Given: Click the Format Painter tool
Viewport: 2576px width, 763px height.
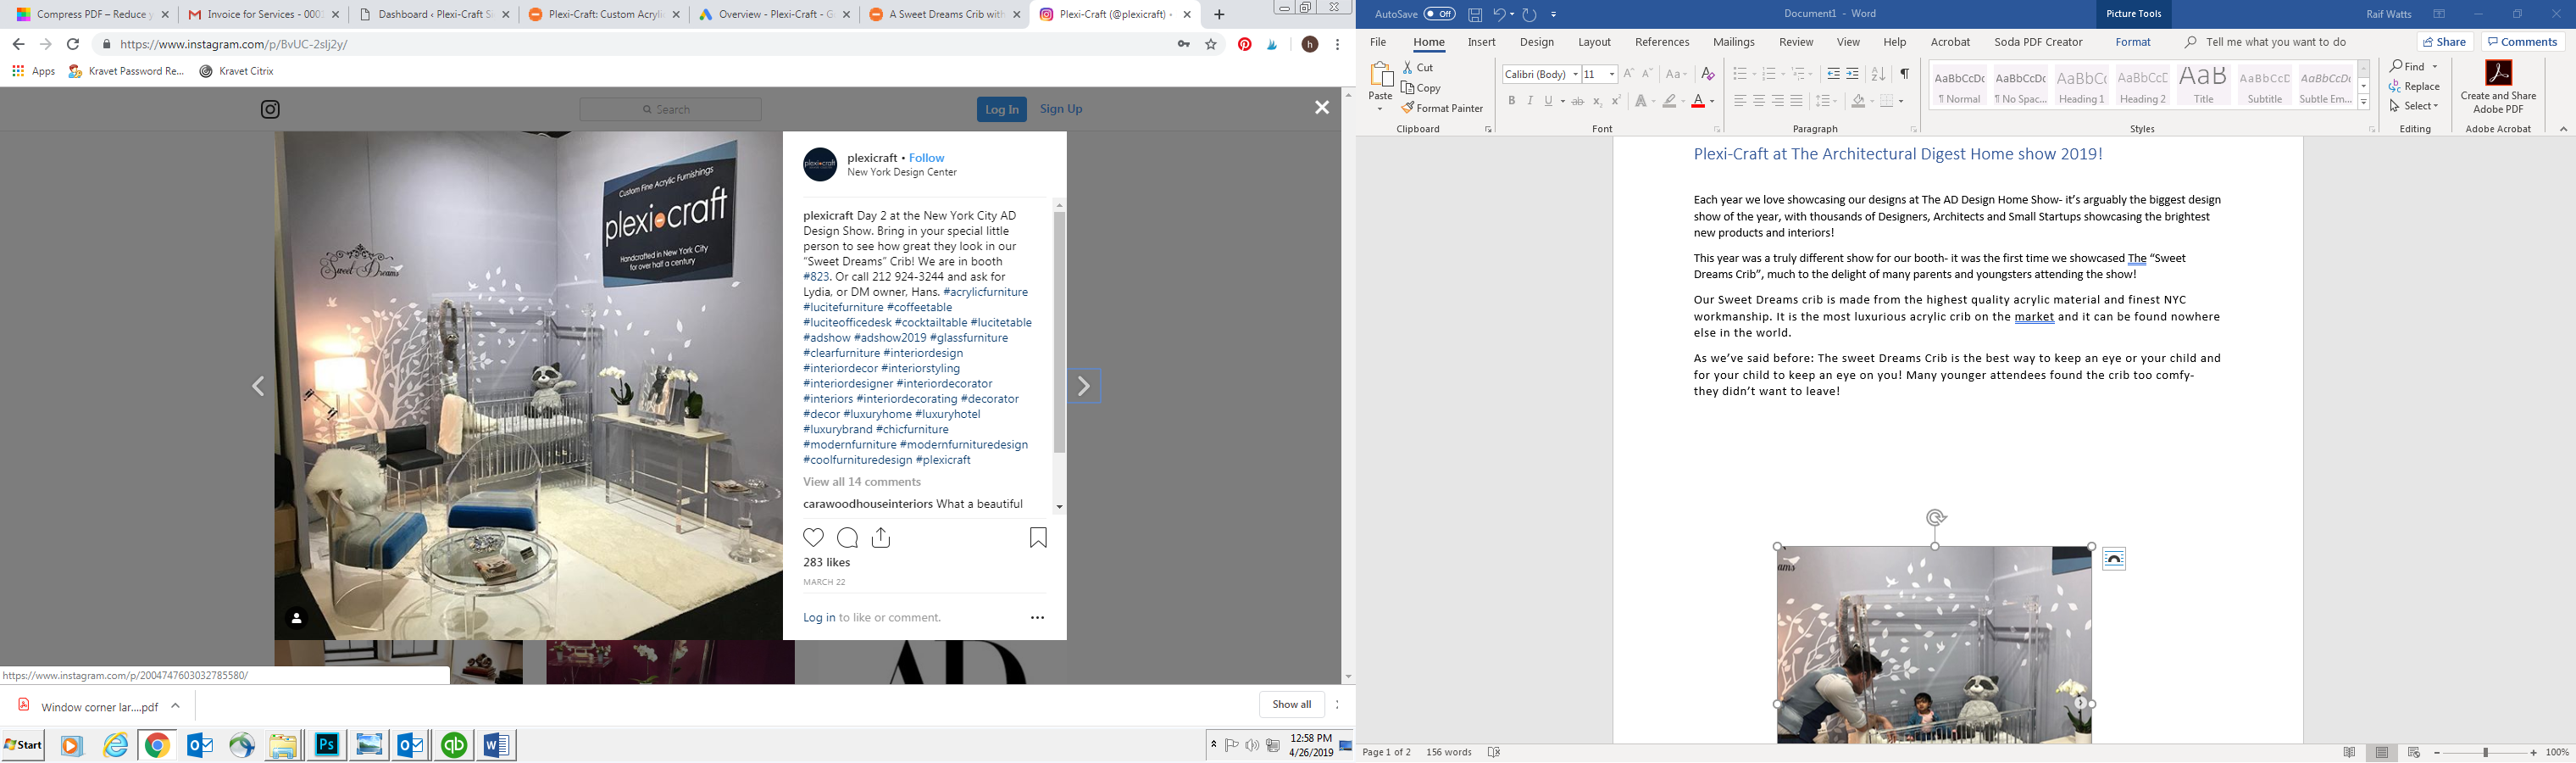Looking at the screenshot, I should 1442,108.
